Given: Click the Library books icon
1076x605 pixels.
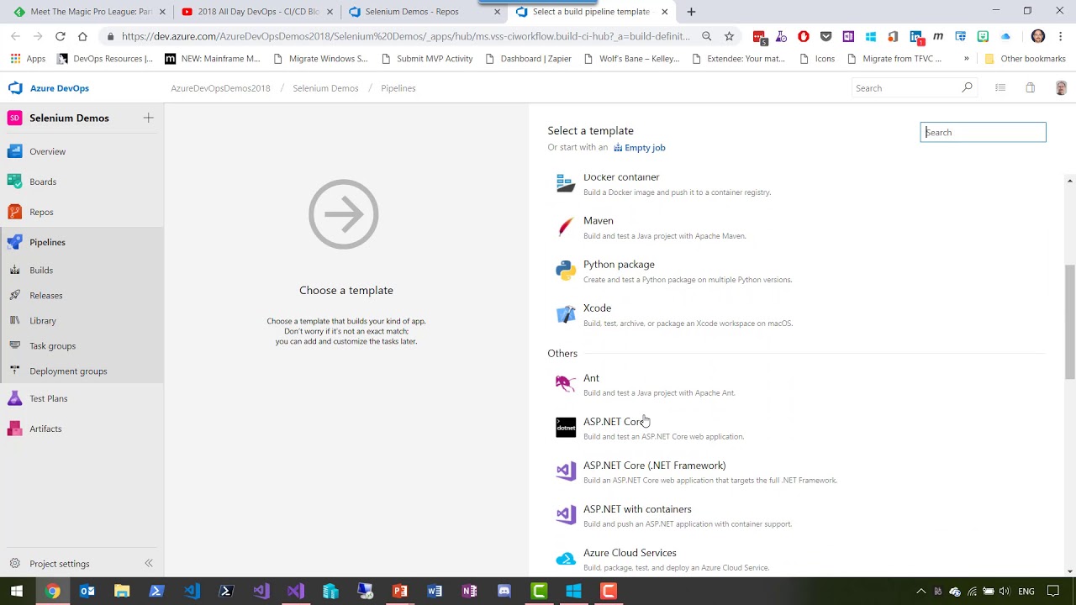Looking at the screenshot, I should [14, 321].
